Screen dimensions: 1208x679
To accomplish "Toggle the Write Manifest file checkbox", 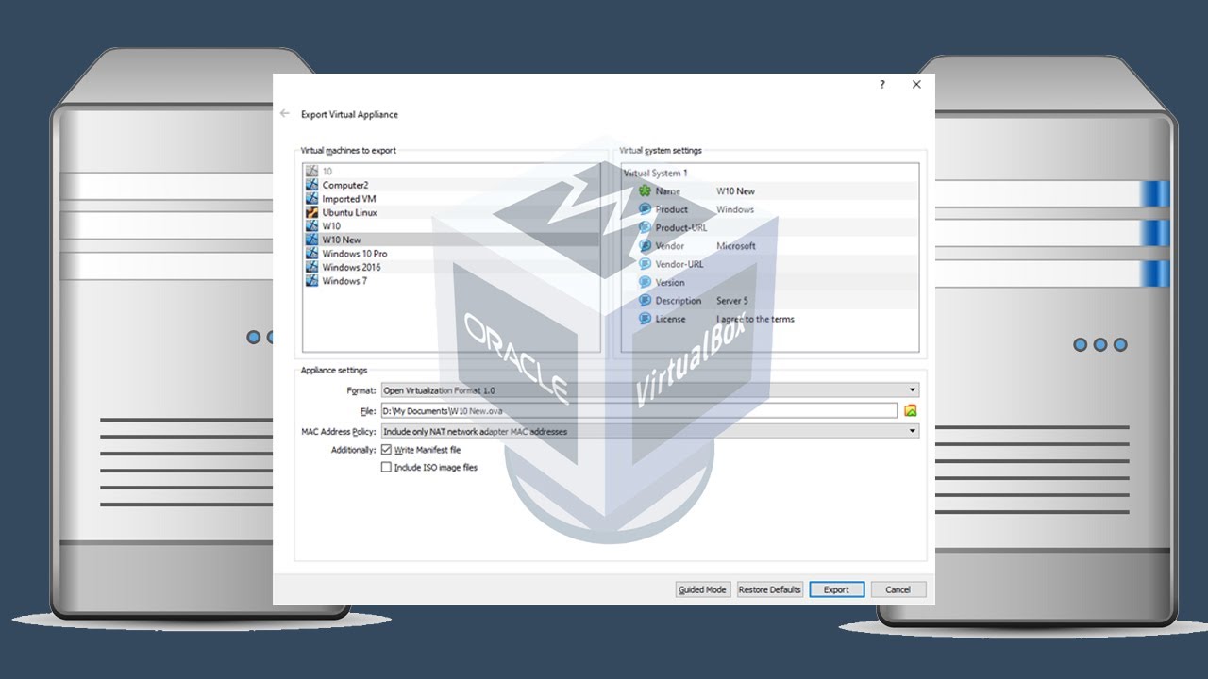I will [386, 450].
